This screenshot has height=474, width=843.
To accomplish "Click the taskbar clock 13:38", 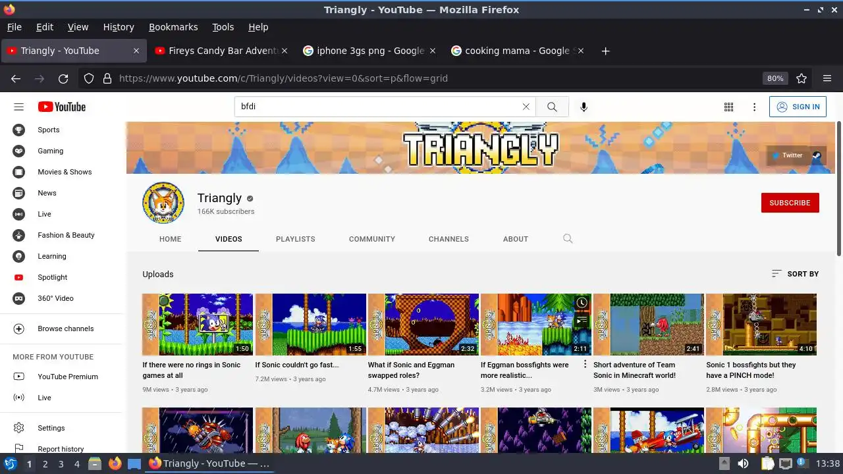I will [828, 464].
